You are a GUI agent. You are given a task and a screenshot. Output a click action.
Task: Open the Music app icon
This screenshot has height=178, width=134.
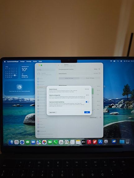(89, 142)
